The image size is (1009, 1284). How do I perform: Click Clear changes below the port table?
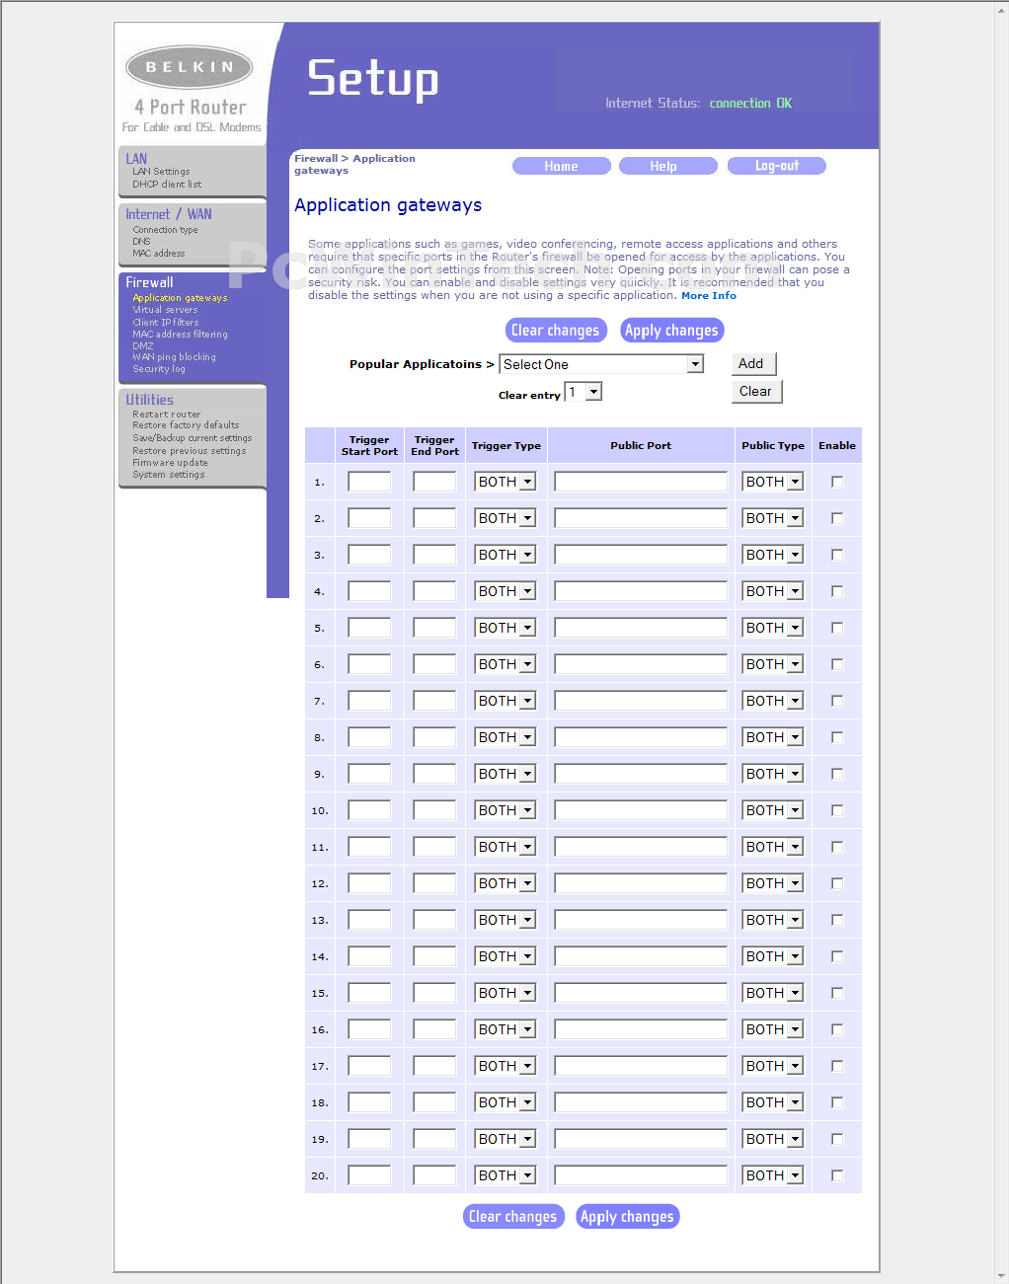tap(513, 1217)
